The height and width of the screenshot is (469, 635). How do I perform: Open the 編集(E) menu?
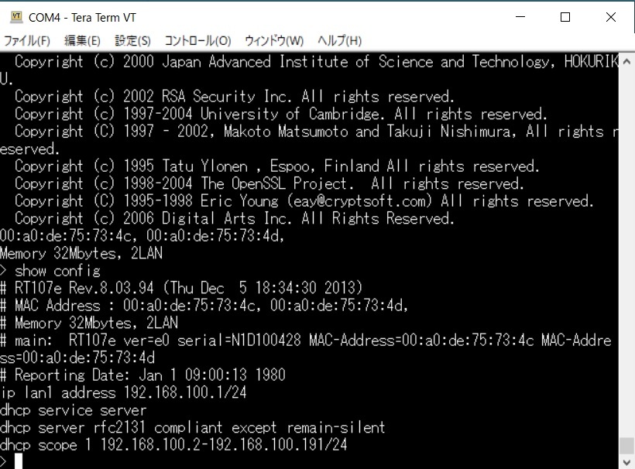(82, 41)
